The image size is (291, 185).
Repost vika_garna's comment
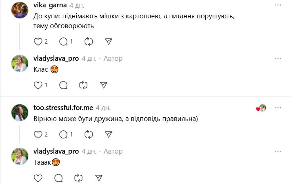(88, 42)
